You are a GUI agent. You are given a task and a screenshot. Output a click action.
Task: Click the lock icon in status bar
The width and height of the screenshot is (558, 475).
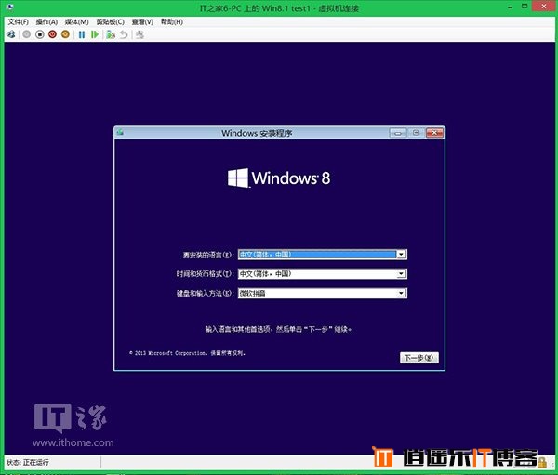[x=542, y=463]
